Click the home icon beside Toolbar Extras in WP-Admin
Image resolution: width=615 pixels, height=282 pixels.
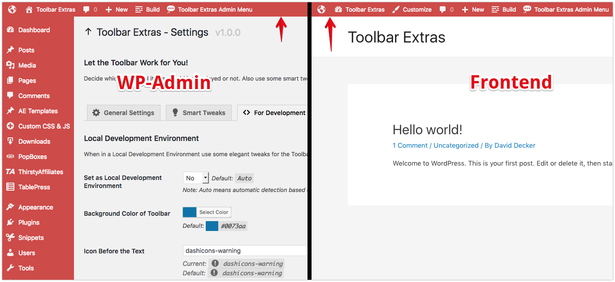(x=29, y=9)
